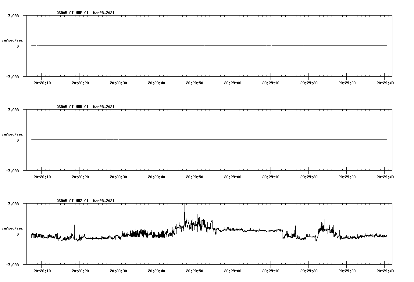Select the 7.093 amplitude label on top plot
Image resolution: width=414 pixels, height=282 pixels.
coord(14,16)
